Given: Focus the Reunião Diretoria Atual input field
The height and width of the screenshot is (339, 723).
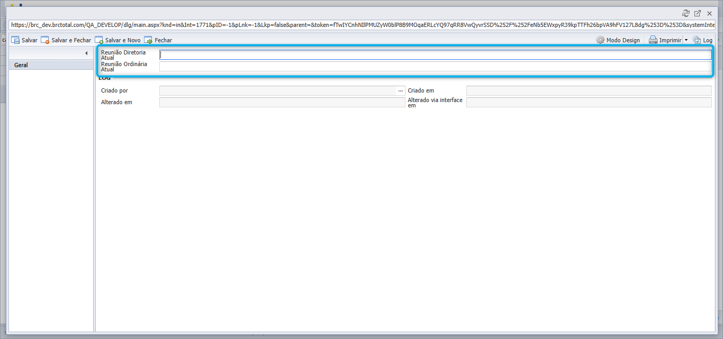Looking at the screenshot, I should (x=436, y=54).
